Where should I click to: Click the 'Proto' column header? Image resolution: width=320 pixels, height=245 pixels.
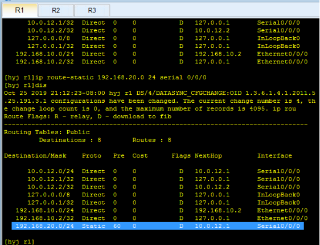tap(92, 156)
